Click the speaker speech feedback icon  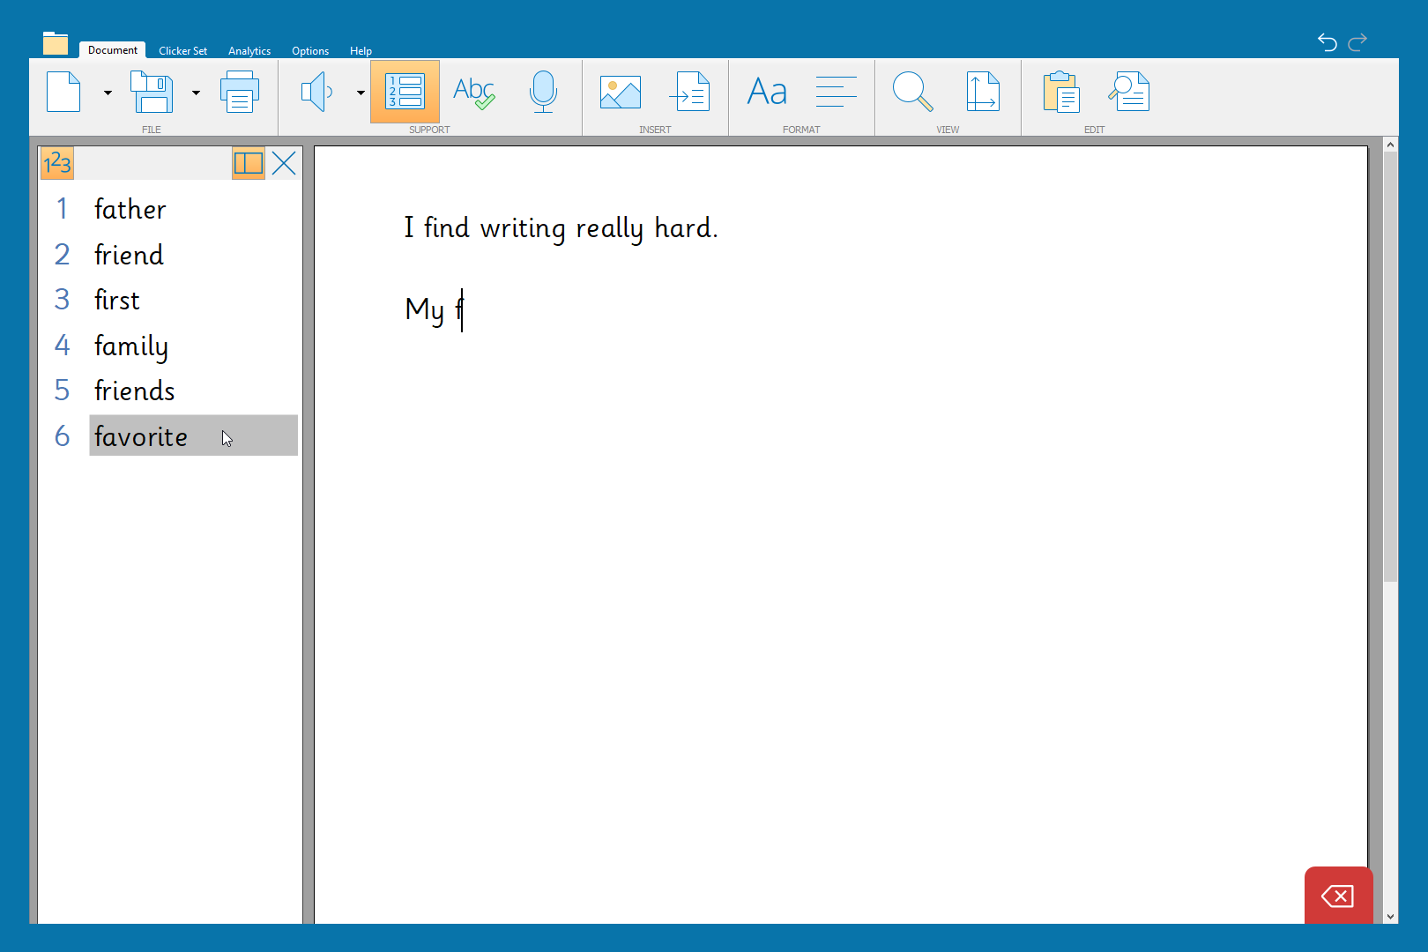(x=316, y=92)
